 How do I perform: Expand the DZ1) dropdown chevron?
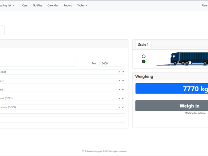click(x=123, y=89)
